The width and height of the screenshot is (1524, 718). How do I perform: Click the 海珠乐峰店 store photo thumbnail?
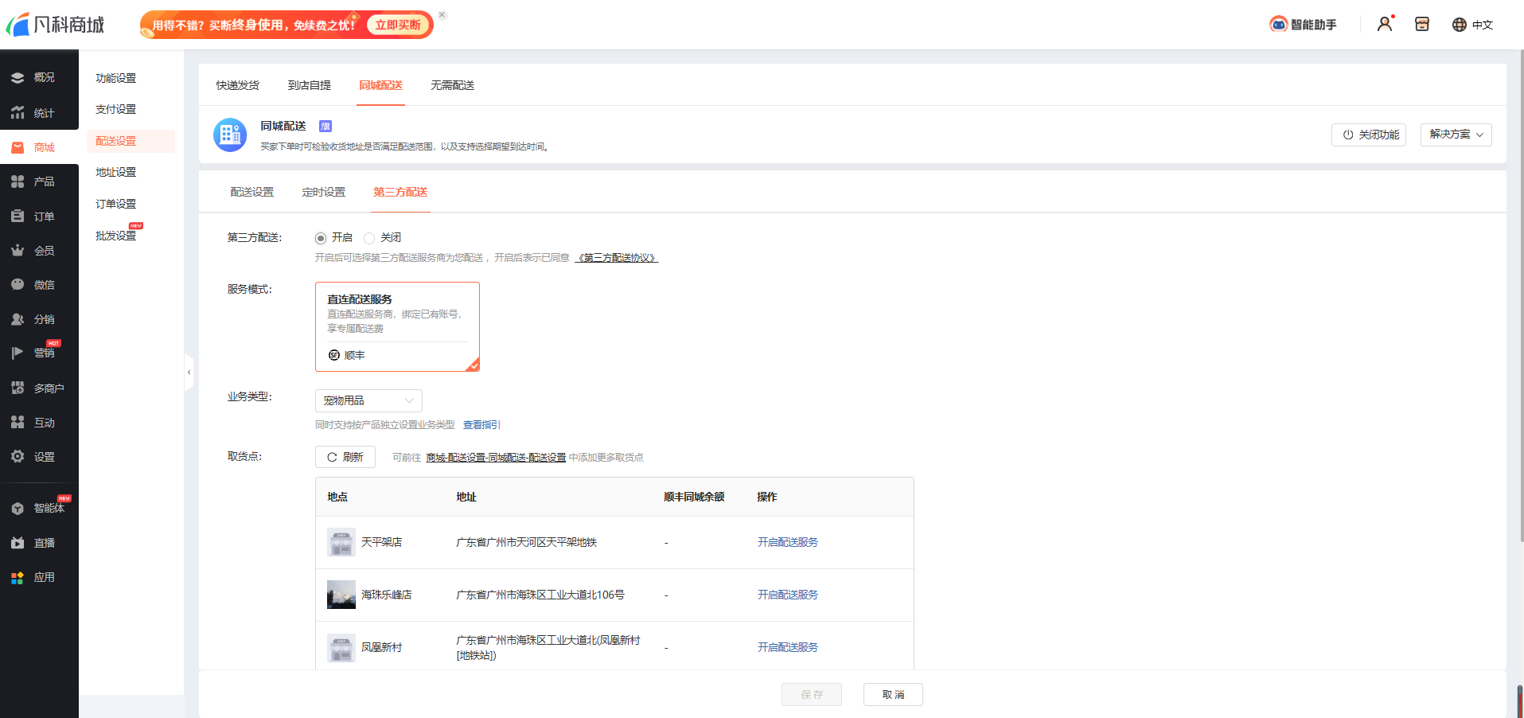point(341,595)
